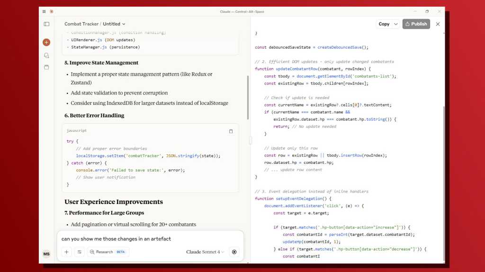Open the projects icon in left sidebar
Viewport: 485px width, 272px height.
[x=46, y=67]
